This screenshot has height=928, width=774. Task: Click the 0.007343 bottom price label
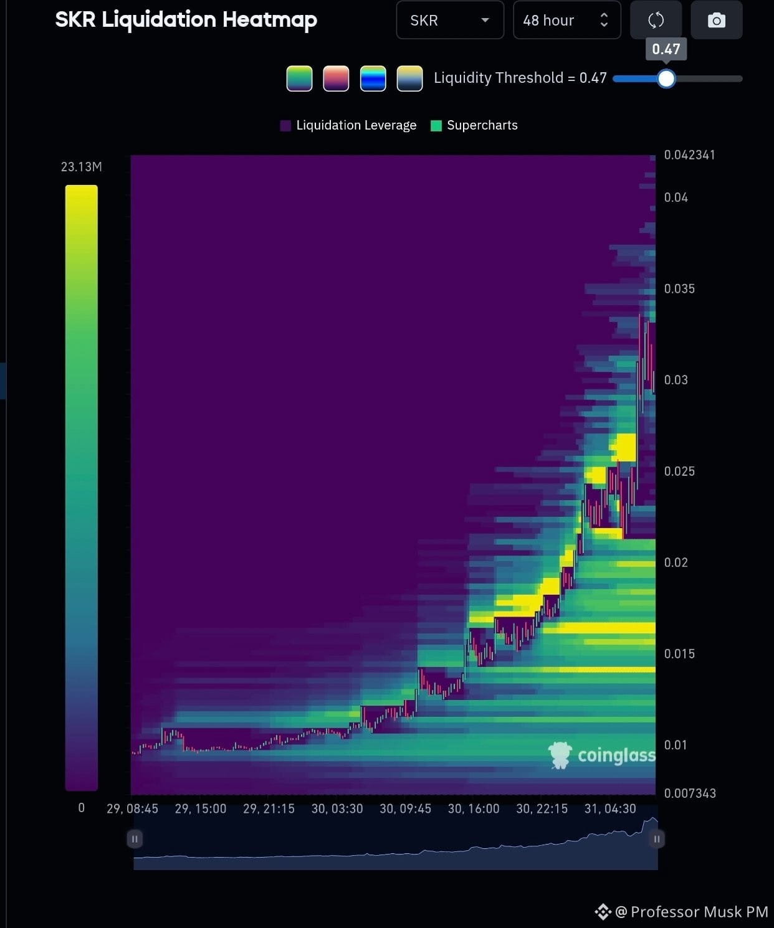click(x=690, y=793)
